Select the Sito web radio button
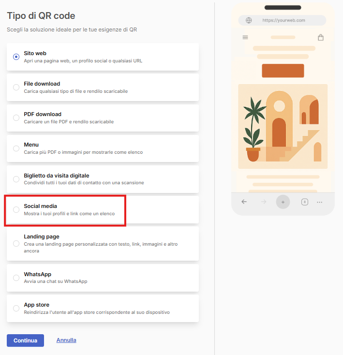This screenshot has width=343, height=355. 16,57
